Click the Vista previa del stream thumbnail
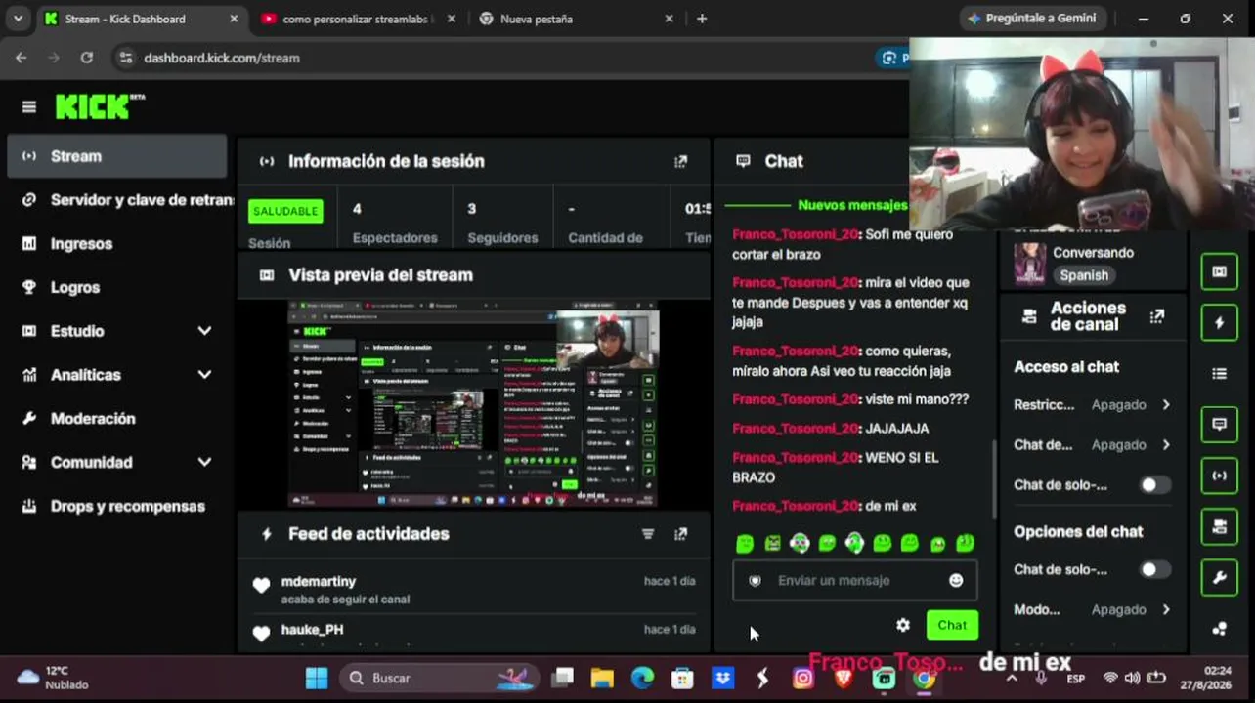This screenshot has height=703, width=1255. click(x=473, y=403)
